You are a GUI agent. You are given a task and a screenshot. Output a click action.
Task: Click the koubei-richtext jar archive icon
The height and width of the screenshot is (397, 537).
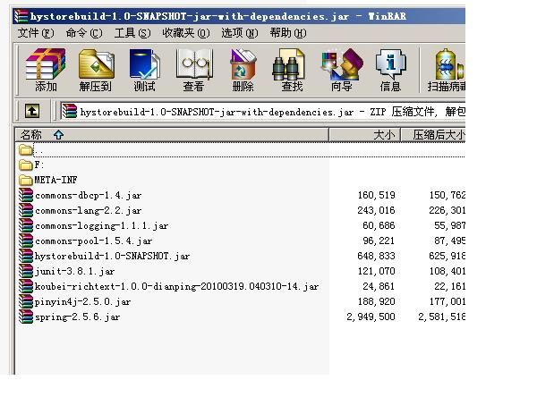(x=26, y=286)
